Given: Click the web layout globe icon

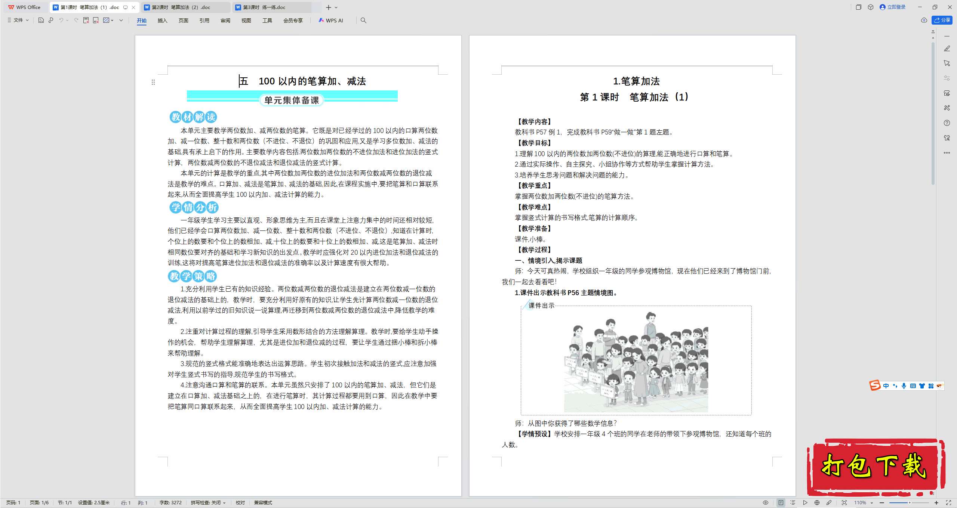Looking at the screenshot, I should point(817,503).
